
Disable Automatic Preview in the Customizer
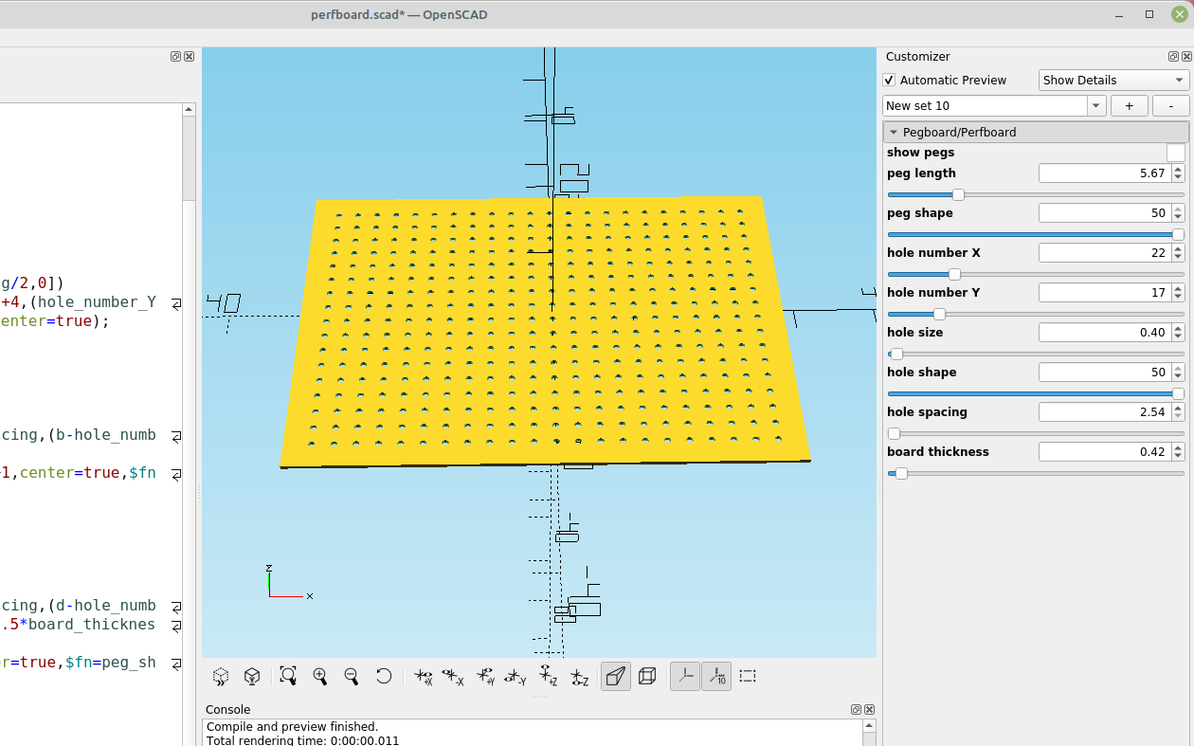click(x=889, y=80)
